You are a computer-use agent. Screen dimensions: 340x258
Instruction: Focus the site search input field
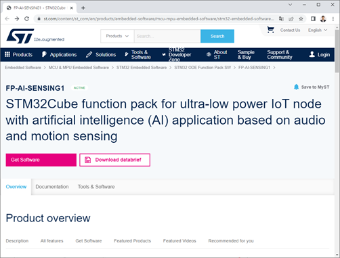tap(167, 36)
